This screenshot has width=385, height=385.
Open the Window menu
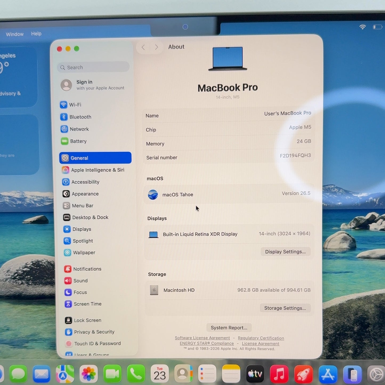pos(15,34)
